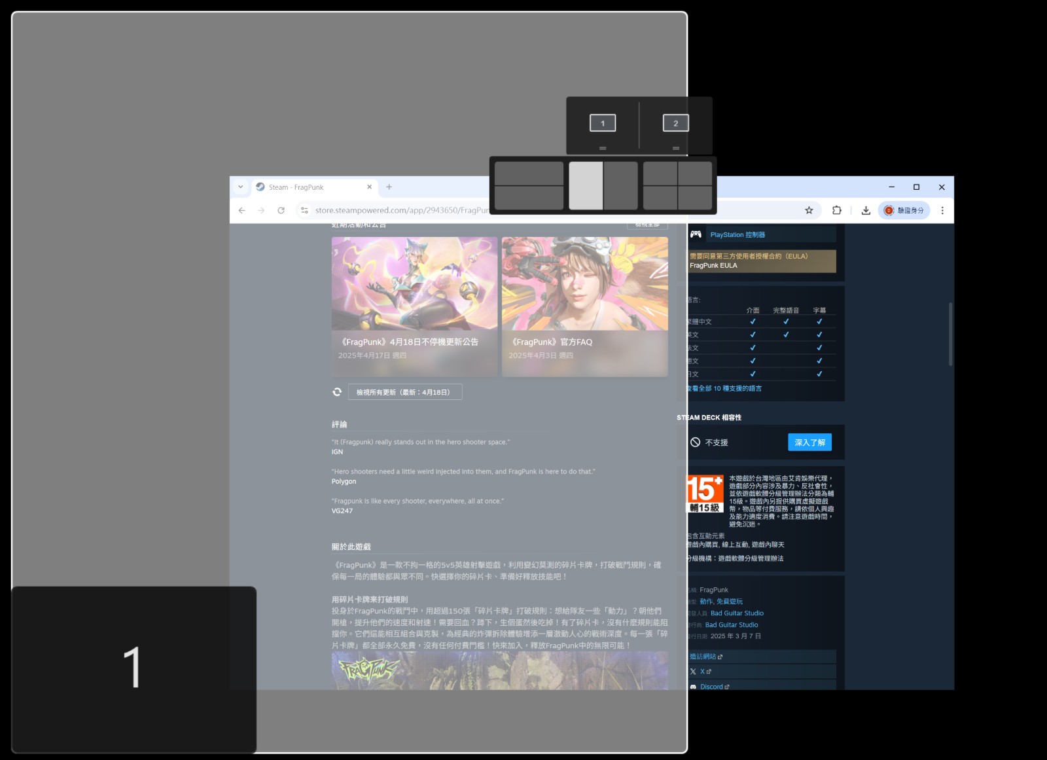
Task: Open a new Chrome tab
Action: pyautogui.click(x=389, y=187)
